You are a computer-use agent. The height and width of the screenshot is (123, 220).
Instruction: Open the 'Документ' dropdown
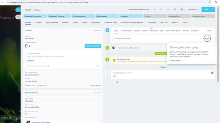(193, 10)
